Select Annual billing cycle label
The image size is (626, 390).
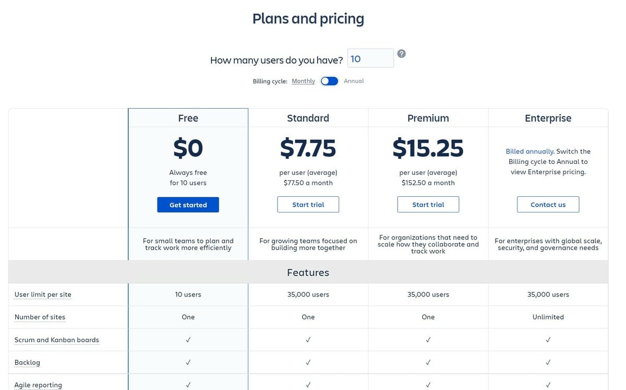pyautogui.click(x=354, y=81)
